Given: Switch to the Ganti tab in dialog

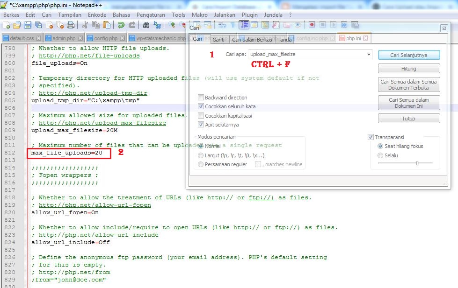Looking at the screenshot, I should 218,39.
